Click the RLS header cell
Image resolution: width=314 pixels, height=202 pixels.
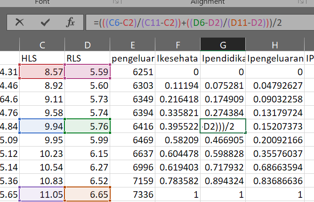tap(88, 58)
